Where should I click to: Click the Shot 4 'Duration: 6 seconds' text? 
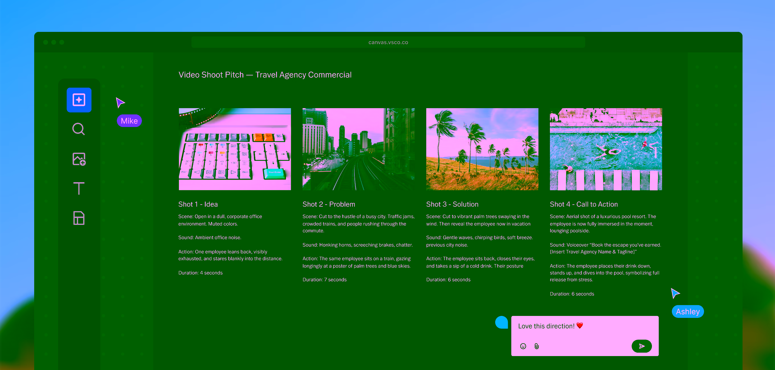572,294
